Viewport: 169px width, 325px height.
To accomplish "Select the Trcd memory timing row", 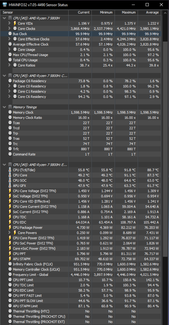I will pos(81,128).
